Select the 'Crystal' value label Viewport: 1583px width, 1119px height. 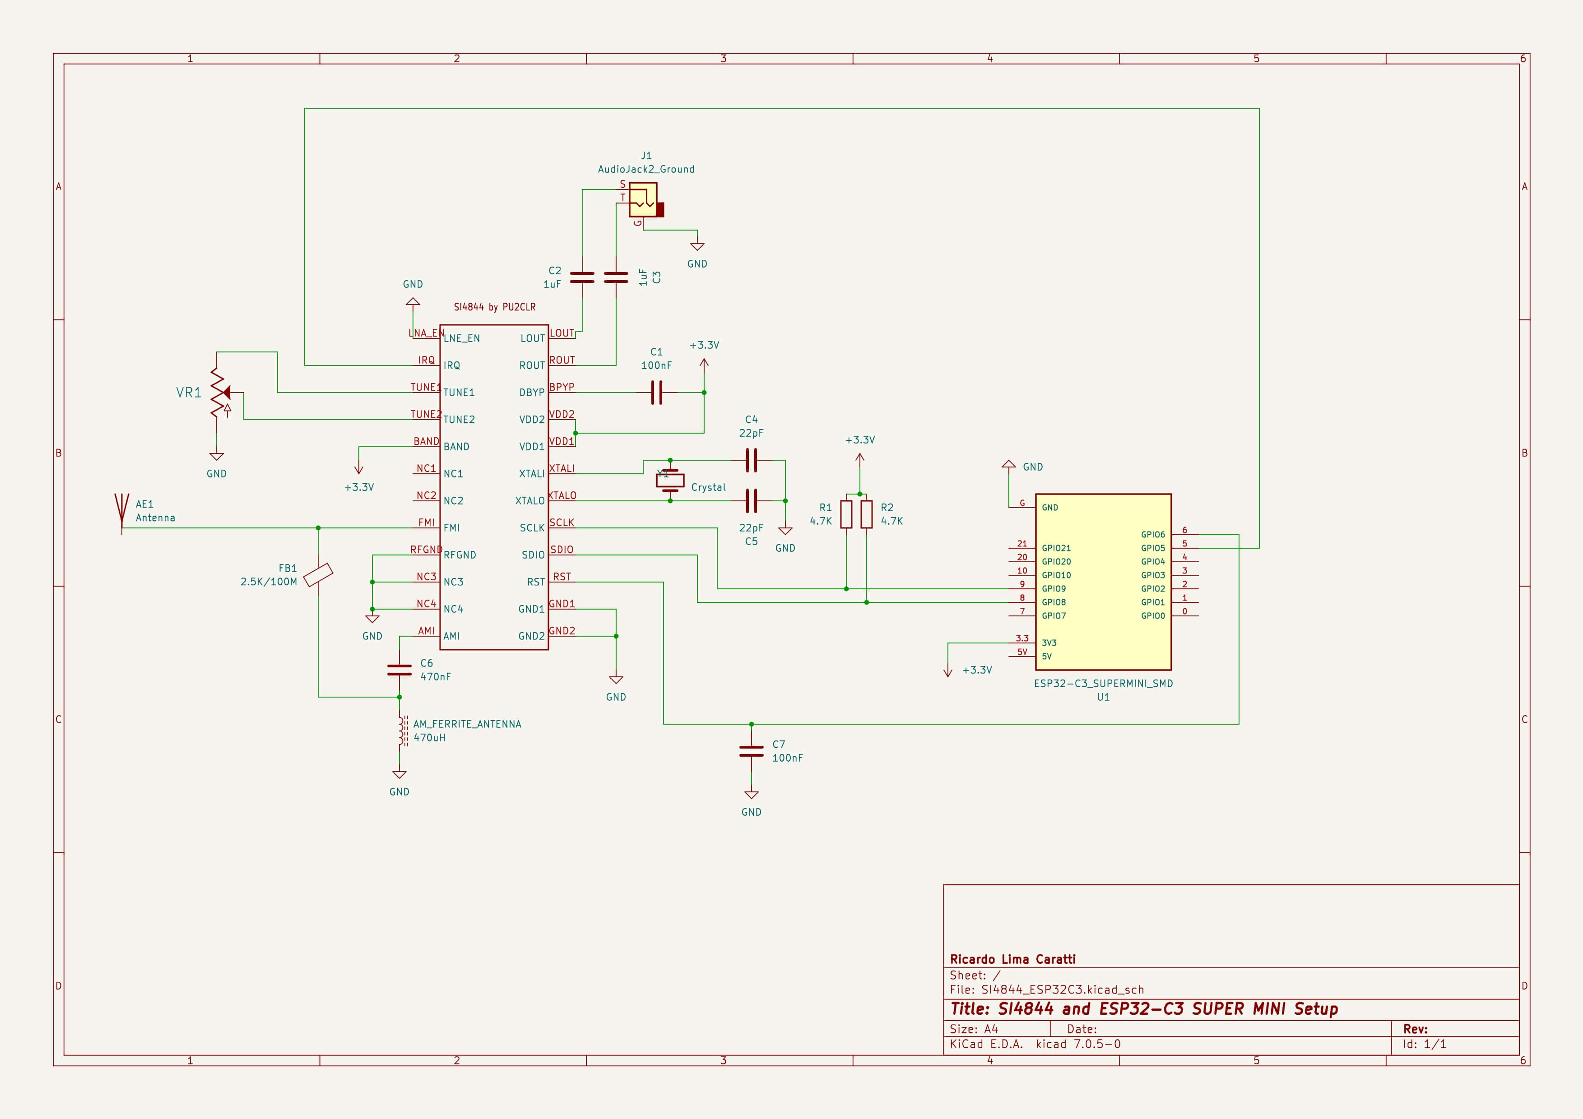(709, 487)
